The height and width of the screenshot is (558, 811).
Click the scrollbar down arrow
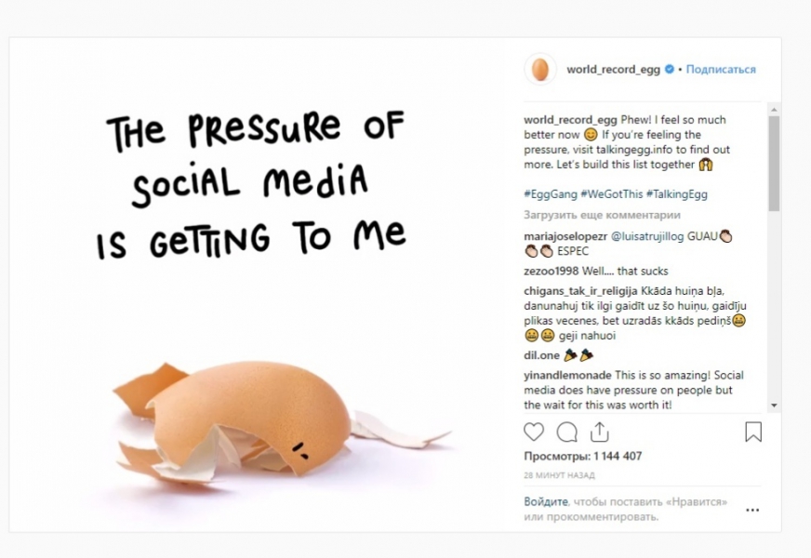[774, 406]
